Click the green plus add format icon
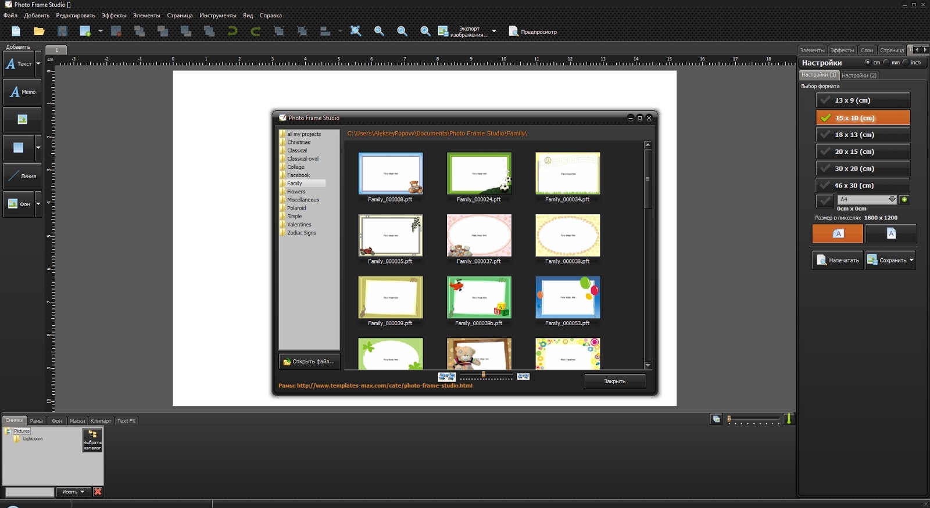This screenshot has width=930, height=508. 904,200
